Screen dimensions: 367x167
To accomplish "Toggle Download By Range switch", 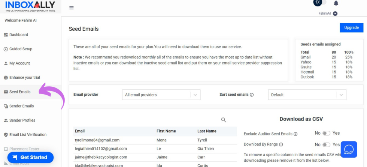I will [326, 145].
